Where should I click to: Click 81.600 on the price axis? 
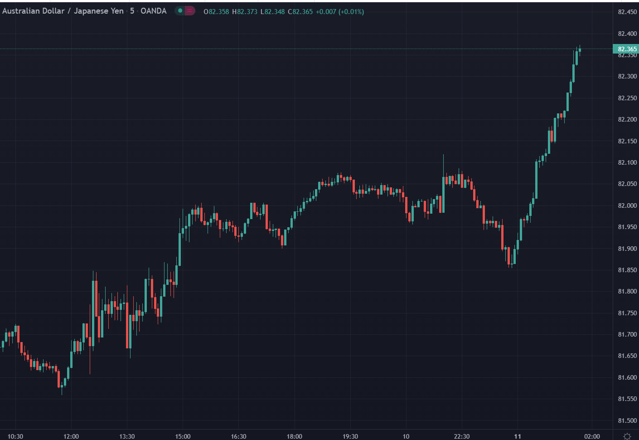pos(627,377)
